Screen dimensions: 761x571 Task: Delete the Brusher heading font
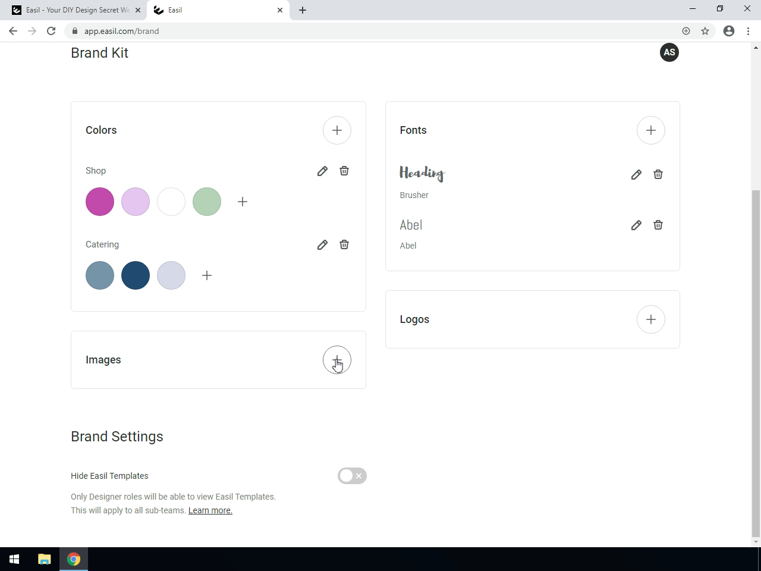[658, 174]
